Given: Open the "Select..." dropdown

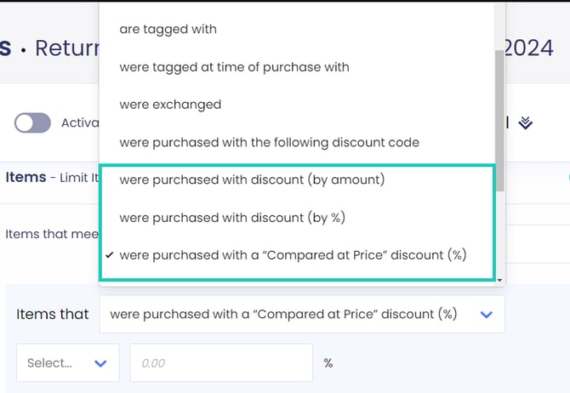Looking at the screenshot, I should (x=67, y=362).
